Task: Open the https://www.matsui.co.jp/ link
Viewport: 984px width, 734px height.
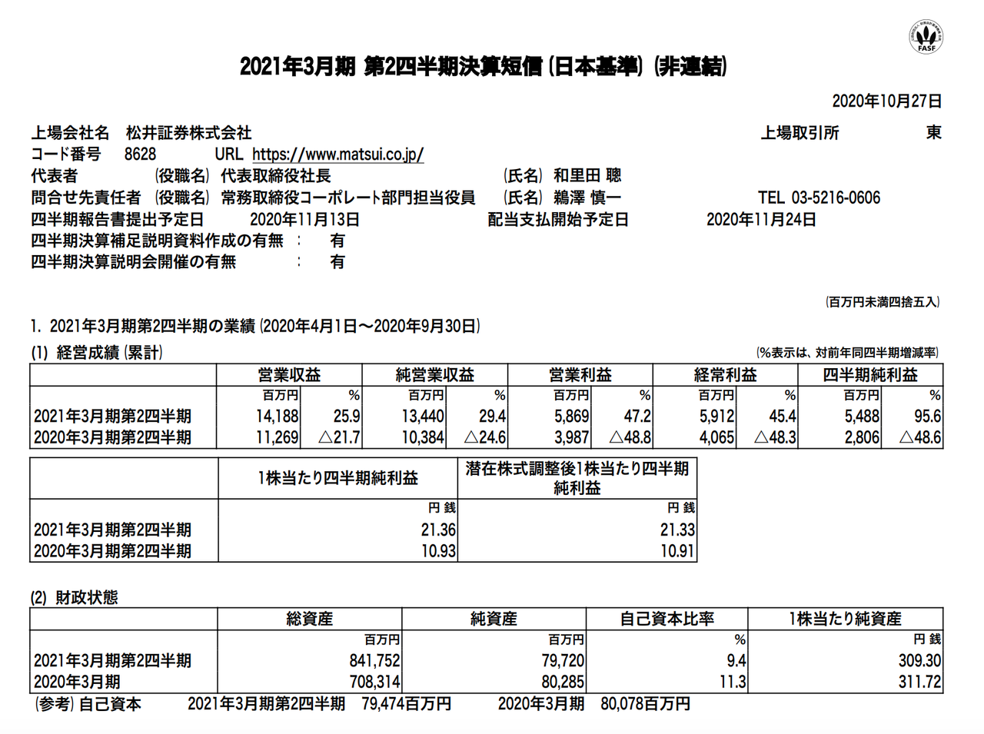Action: (337, 154)
